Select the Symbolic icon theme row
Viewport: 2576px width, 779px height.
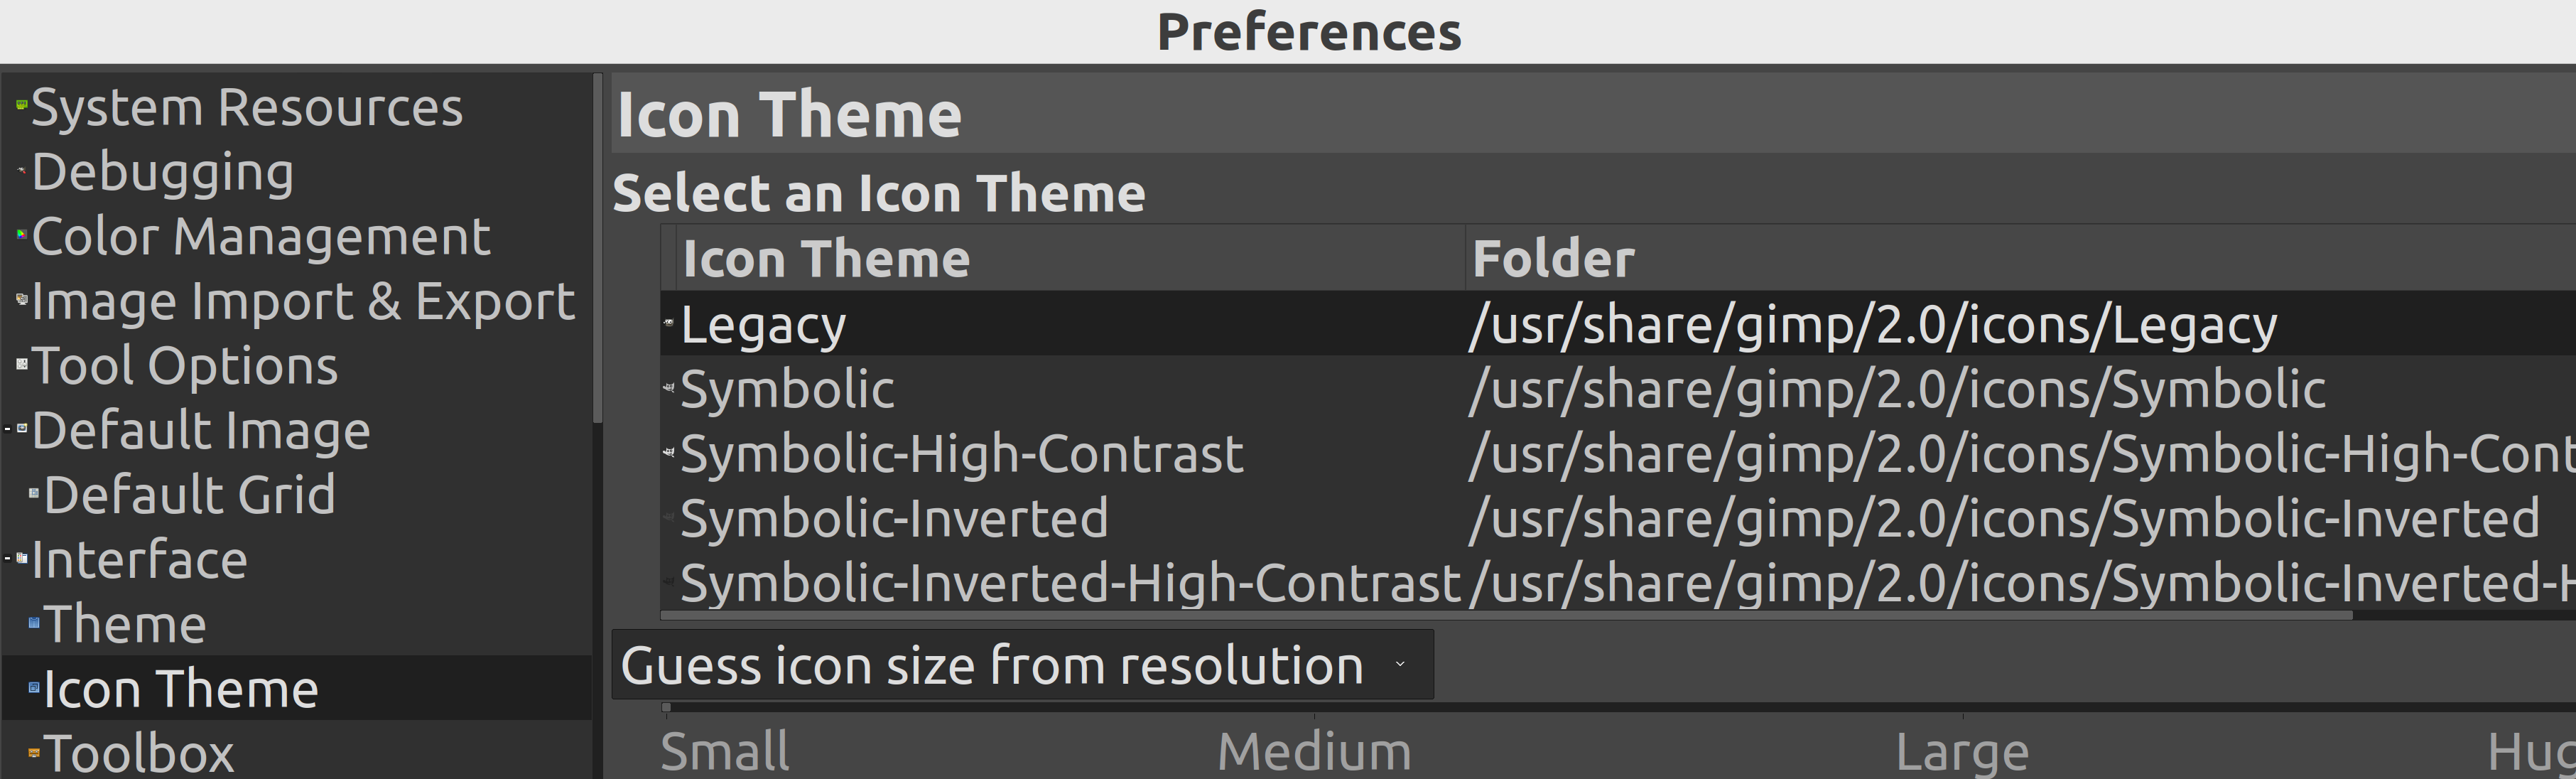click(788, 389)
